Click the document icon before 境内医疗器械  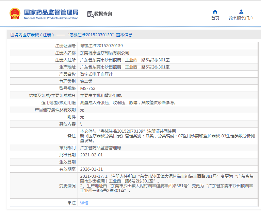click(12, 35)
